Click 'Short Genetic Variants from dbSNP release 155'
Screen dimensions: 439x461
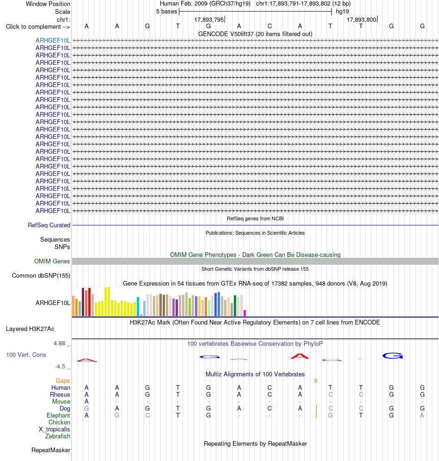click(x=255, y=269)
